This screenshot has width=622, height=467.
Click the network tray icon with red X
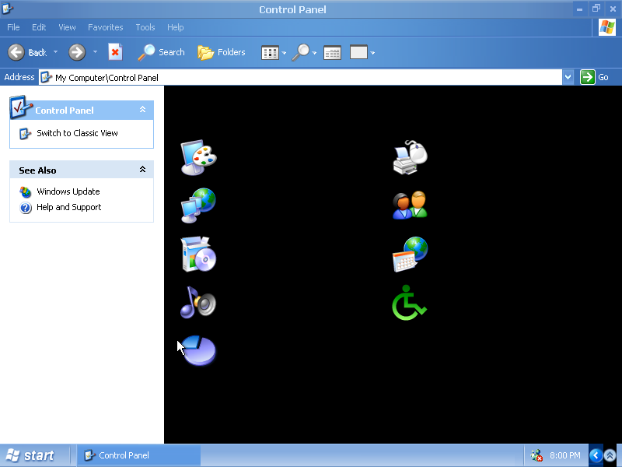536,455
